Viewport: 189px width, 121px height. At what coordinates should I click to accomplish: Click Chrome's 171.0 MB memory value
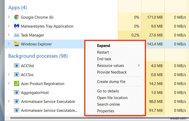(x=155, y=17)
